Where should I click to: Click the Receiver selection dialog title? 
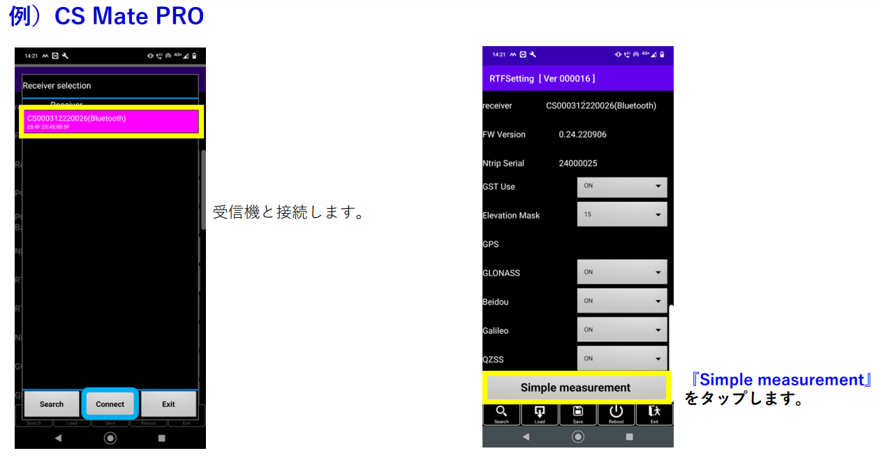click(x=57, y=86)
